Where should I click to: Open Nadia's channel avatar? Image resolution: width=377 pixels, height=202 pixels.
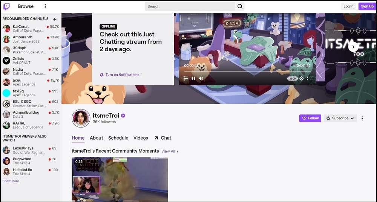pyautogui.click(x=6, y=71)
